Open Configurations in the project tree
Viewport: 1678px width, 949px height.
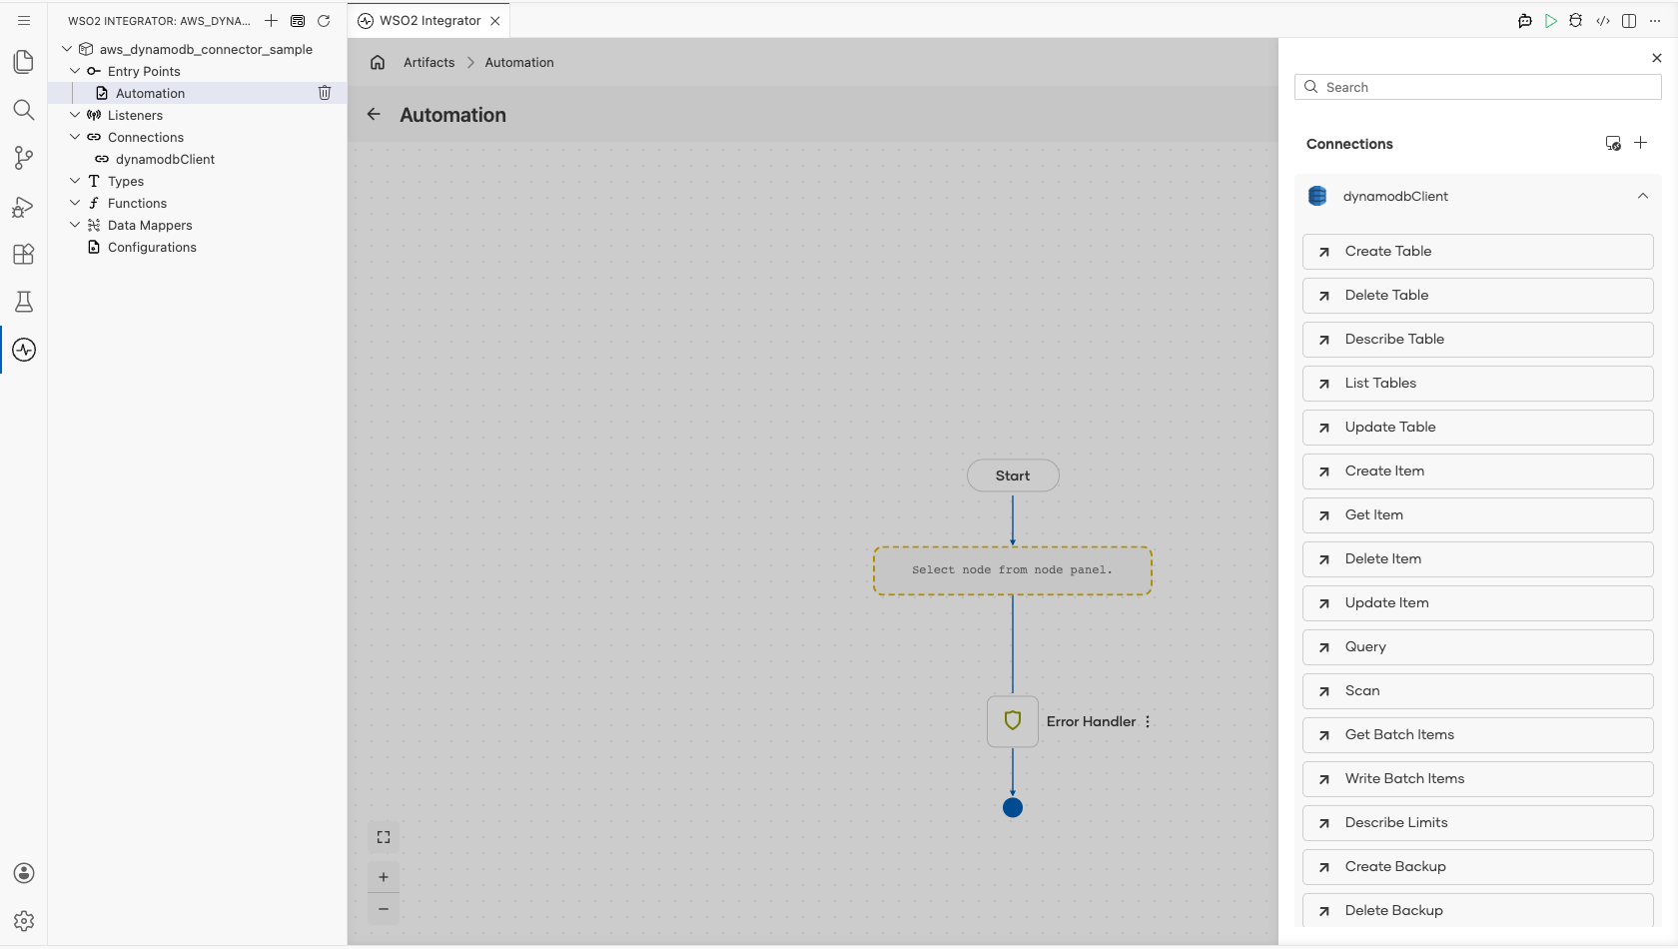click(152, 247)
